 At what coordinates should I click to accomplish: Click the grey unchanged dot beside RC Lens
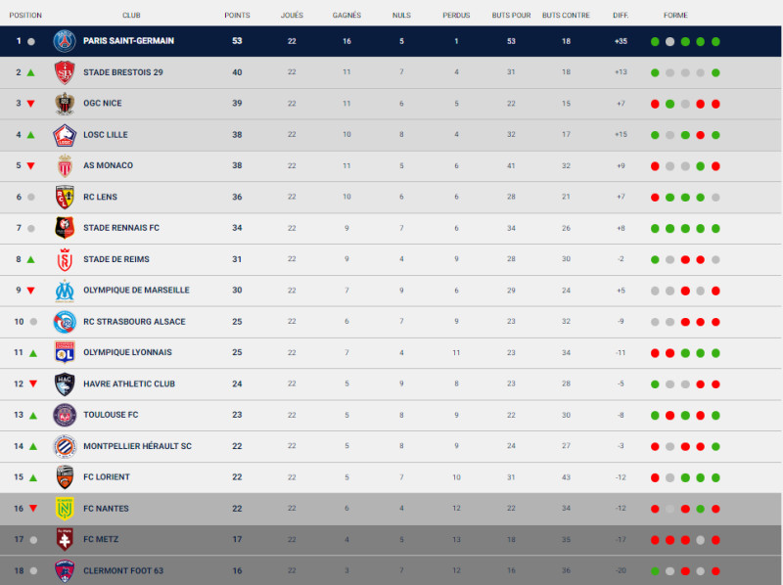click(x=31, y=198)
